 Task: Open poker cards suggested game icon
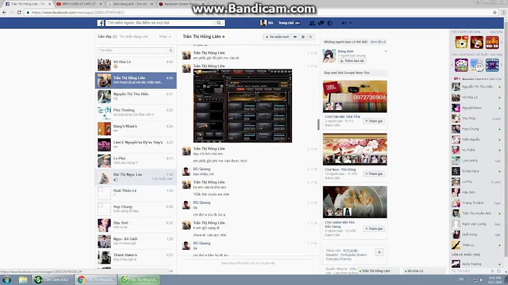tap(461, 65)
